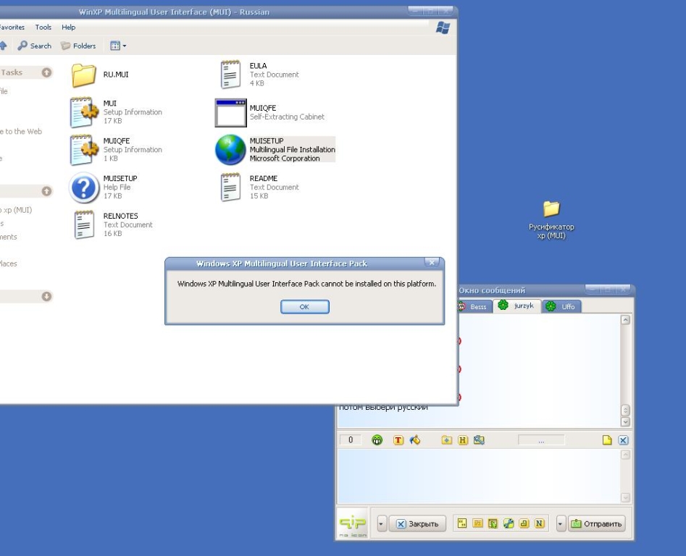Click the RELNOTES file name text
The image size is (686, 556).
120,216
